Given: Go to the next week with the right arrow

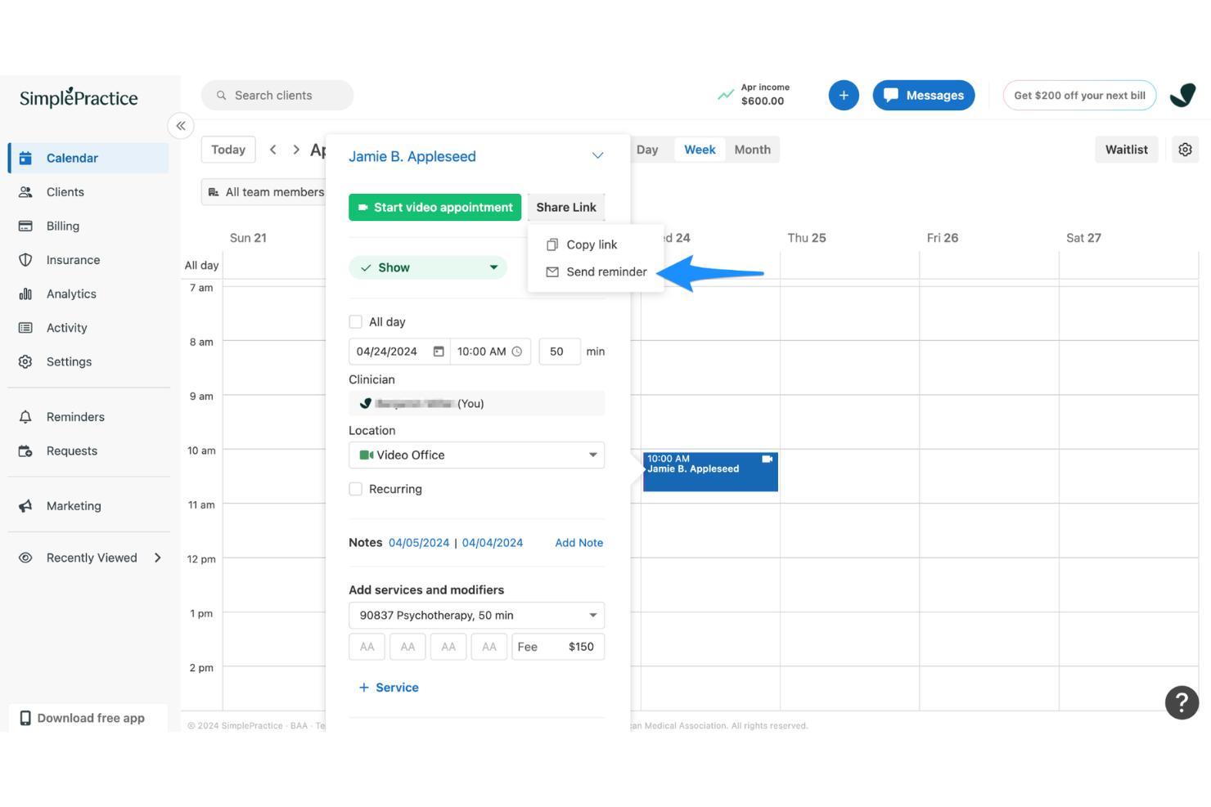Looking at the screenshot, I should tap(296, 150).
